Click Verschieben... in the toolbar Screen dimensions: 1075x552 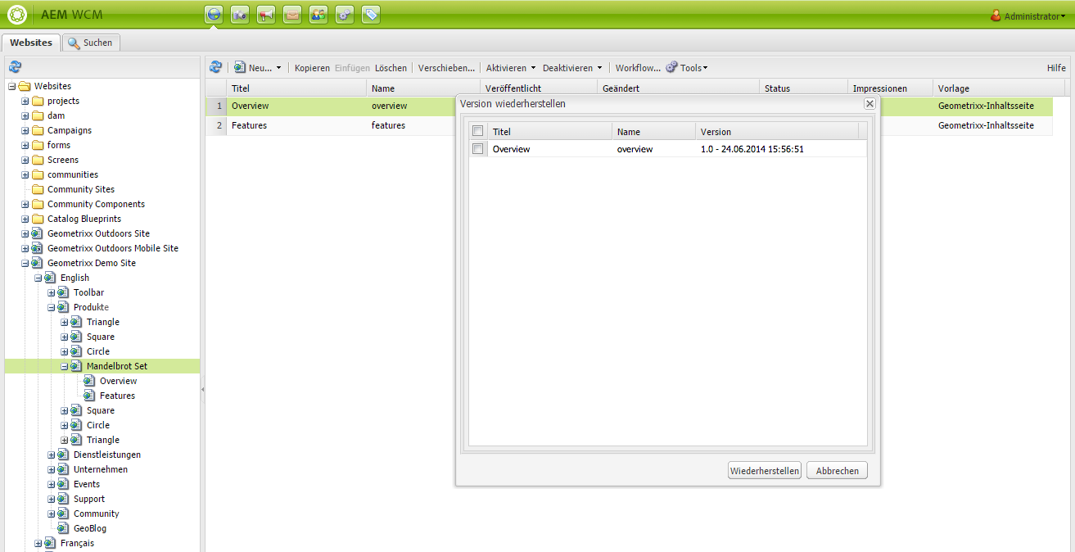click(x=447, y=68)
